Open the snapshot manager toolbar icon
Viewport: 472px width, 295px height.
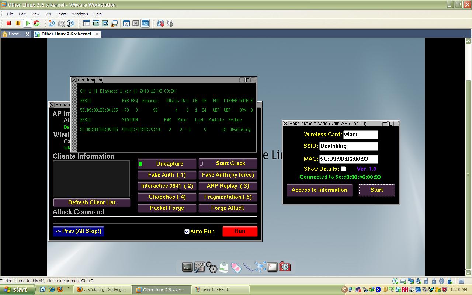pos(71,23)
